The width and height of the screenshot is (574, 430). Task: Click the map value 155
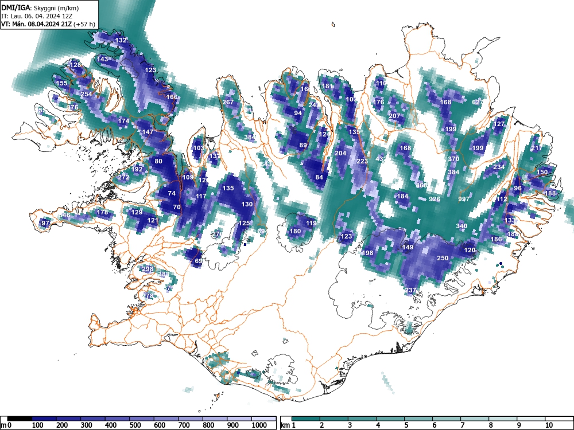pos(62,83)
